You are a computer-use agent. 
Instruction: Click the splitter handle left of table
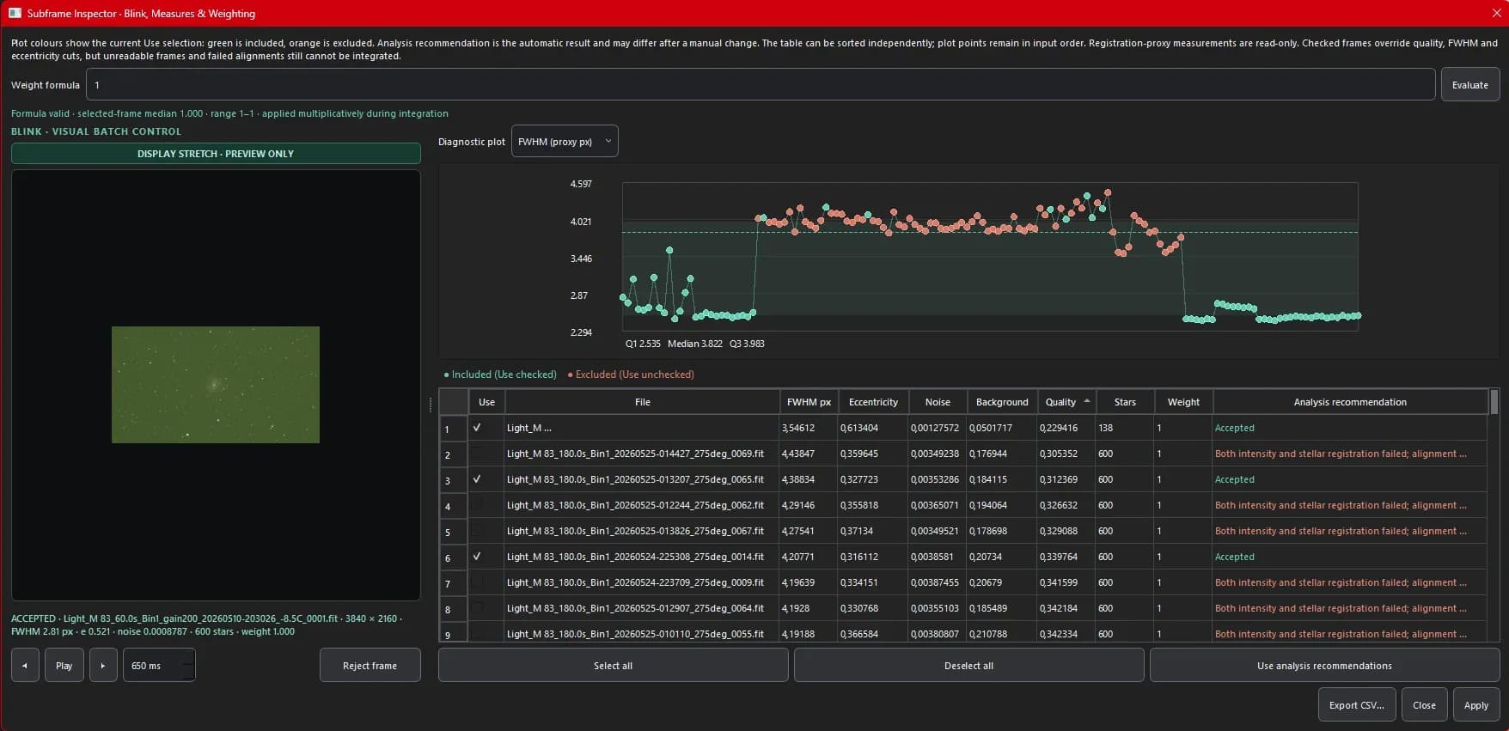431,404
